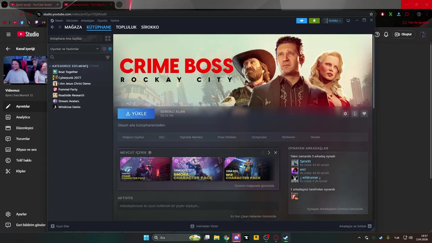Open Crime Boss game settings gear

[x=345, y=114]
